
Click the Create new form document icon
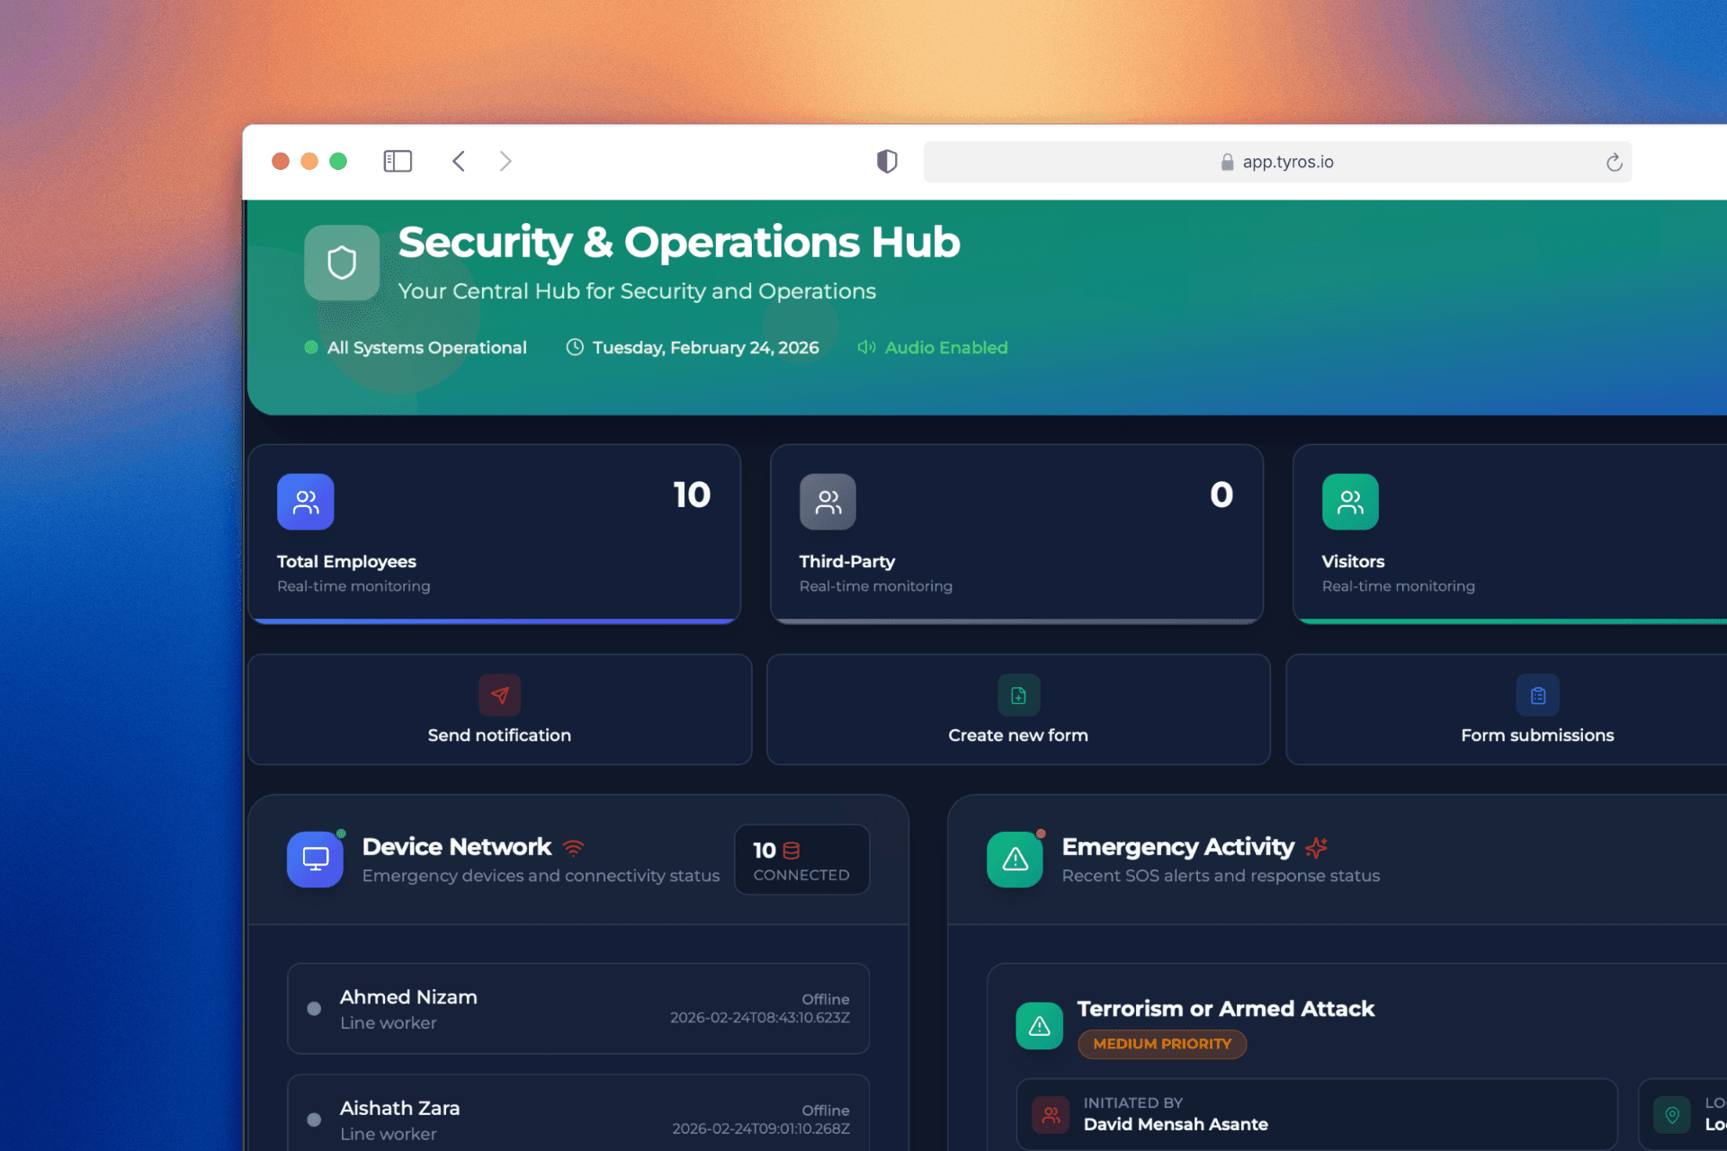[1017, 695]
